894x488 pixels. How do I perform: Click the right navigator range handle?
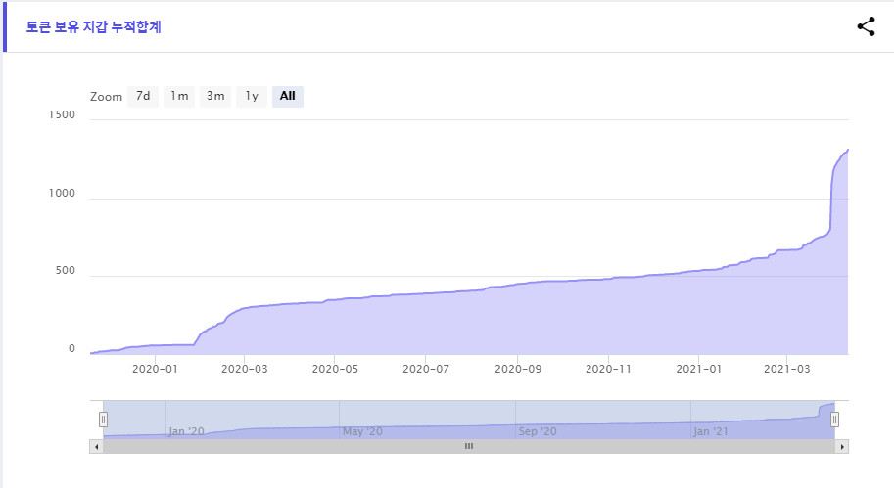834,420
